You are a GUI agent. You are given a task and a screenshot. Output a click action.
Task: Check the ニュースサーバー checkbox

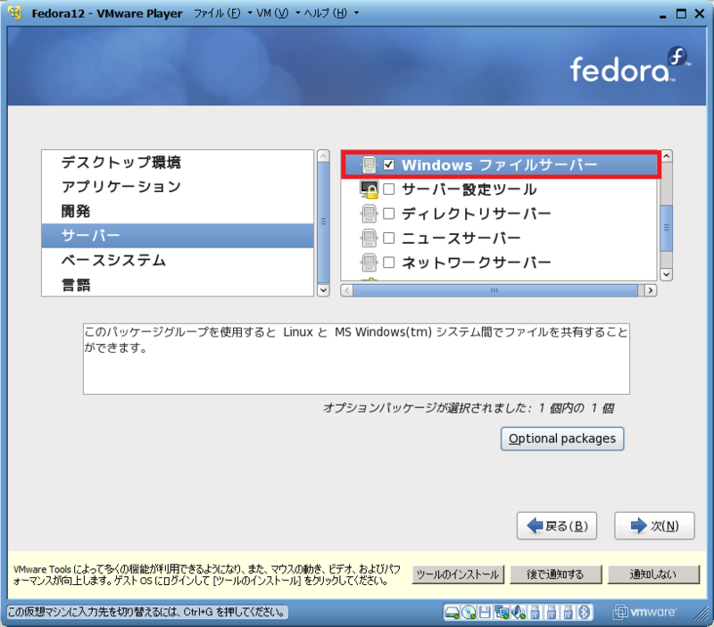point(388,238)
